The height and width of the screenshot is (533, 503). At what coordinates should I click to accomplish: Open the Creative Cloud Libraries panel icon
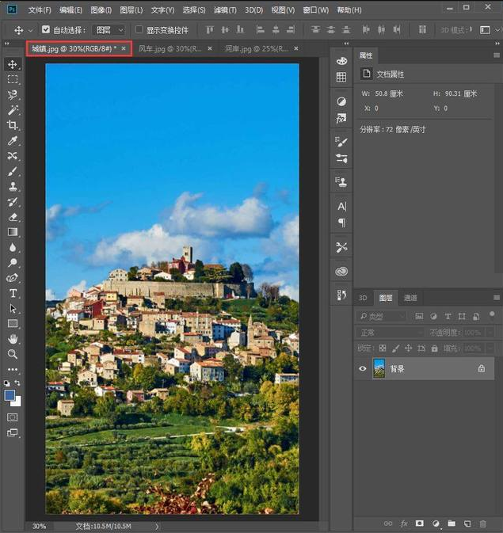341,272
